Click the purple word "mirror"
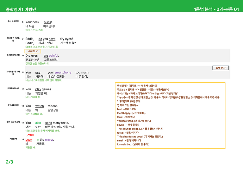The height and width of the screenshot is (172, 243). tap(49, 140)
